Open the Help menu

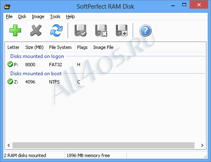[x=70, y=16]
